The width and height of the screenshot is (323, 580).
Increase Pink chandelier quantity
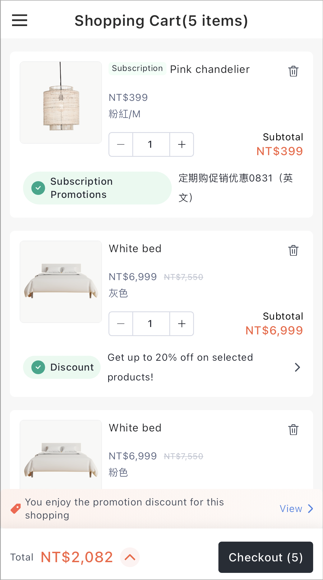tap(182, 144)
